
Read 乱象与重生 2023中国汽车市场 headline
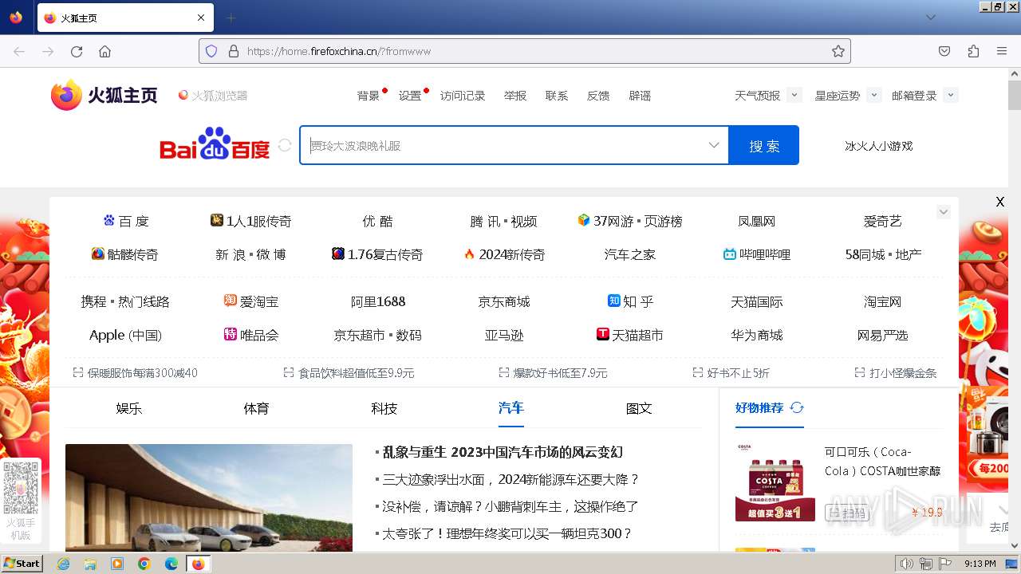503,452
